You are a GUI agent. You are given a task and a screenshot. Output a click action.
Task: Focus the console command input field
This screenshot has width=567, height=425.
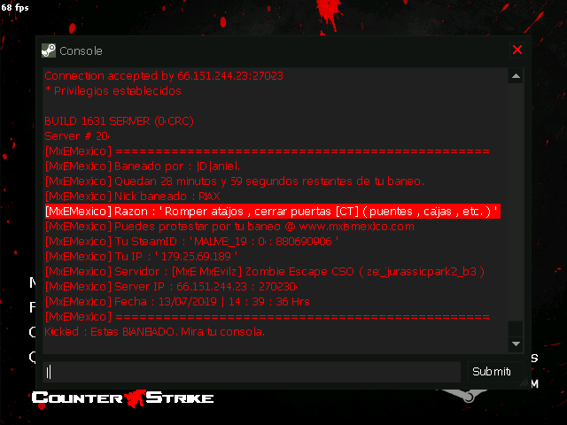click(x=252, y=372)
